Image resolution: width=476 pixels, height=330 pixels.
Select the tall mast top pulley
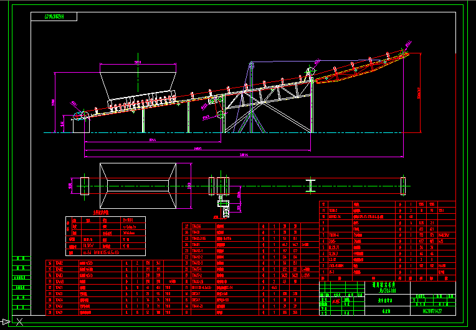pyautogui.click(x=251, y=64)
